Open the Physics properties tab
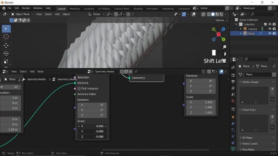Viewport: 278px width, 156px height. [233, 136]
